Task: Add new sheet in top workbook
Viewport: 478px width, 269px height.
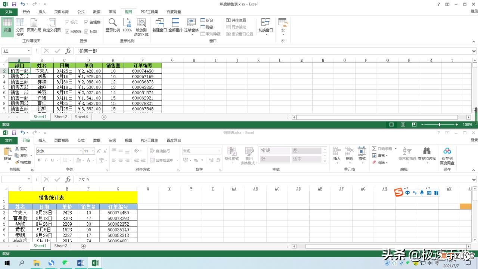Action: [104, 117]
